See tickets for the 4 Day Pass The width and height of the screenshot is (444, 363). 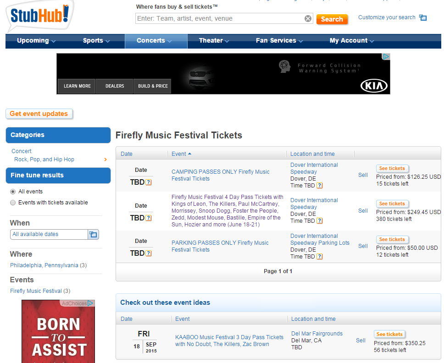[392, 203]
